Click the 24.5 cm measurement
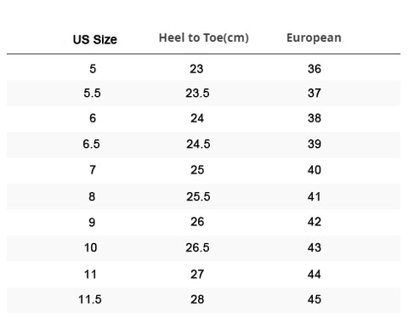This screenshot has height=334, width=408. [198, 144]
